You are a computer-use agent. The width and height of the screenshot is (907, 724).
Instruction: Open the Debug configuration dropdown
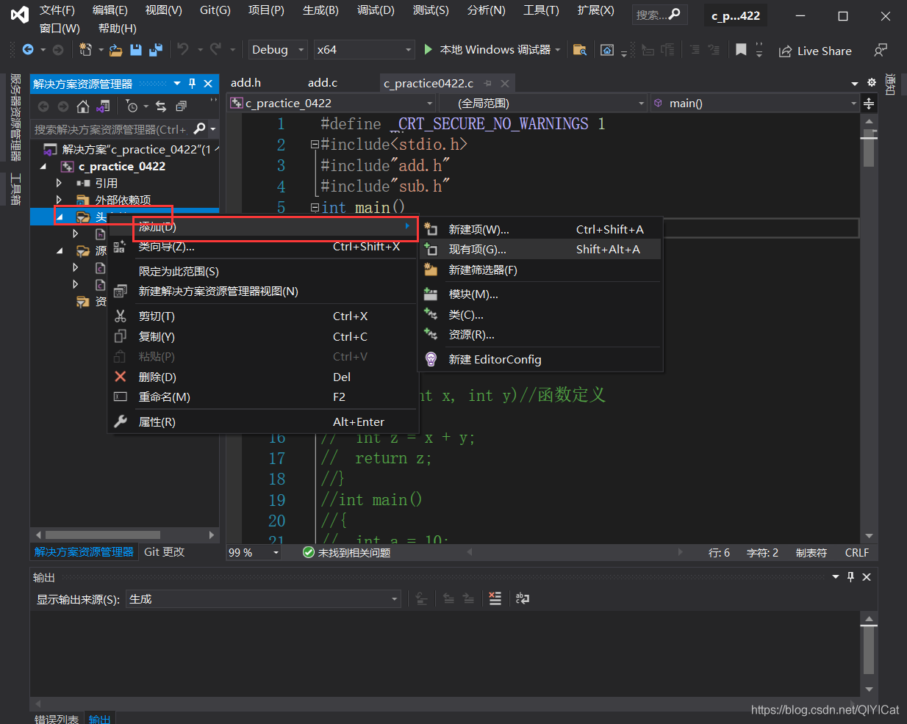278,50
